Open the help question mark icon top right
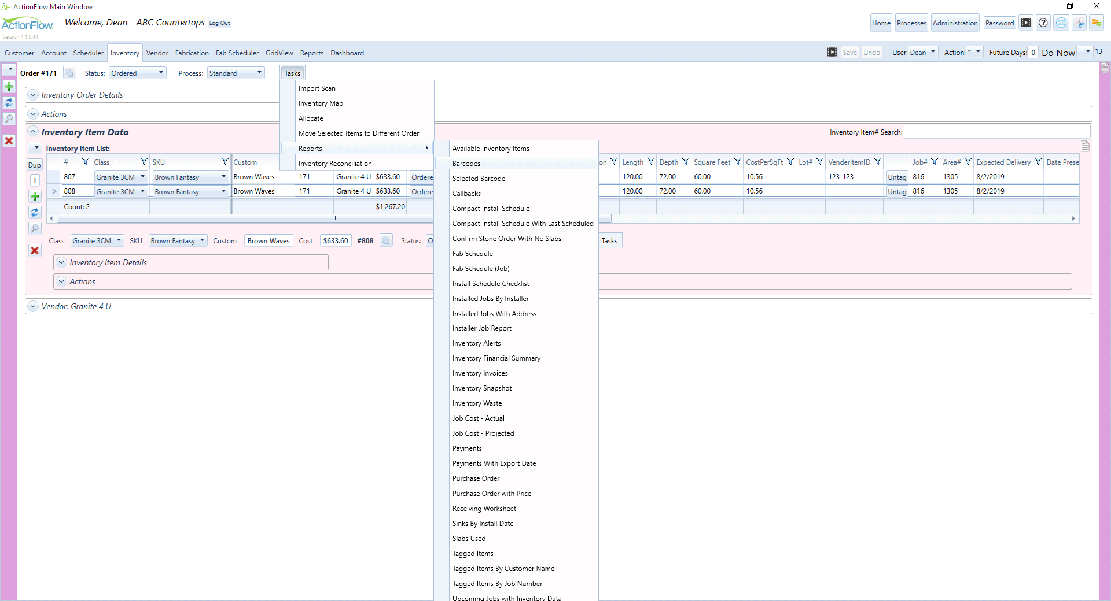The image size is (1111, 601). (1043, 23)
